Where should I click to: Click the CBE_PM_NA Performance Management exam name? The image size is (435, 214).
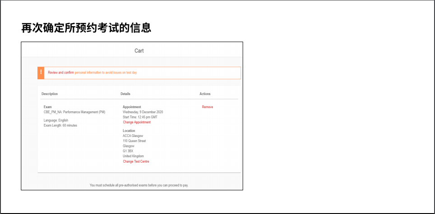click(x=74, y=112)
